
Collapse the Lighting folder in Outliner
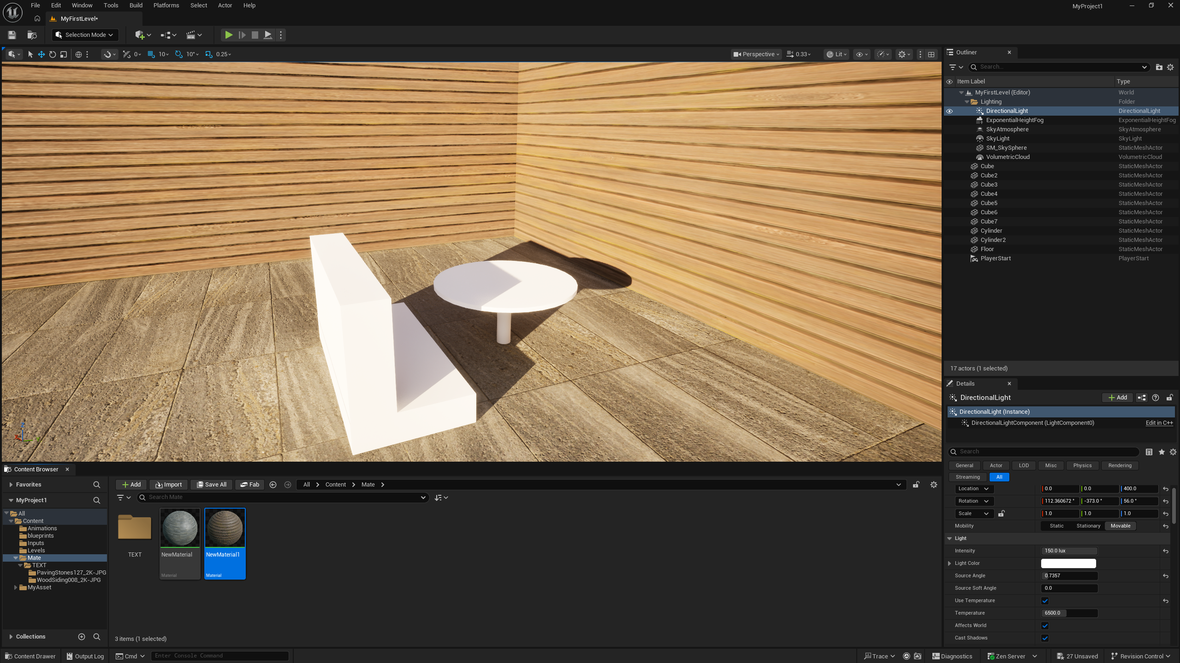(x=967, y=102)
